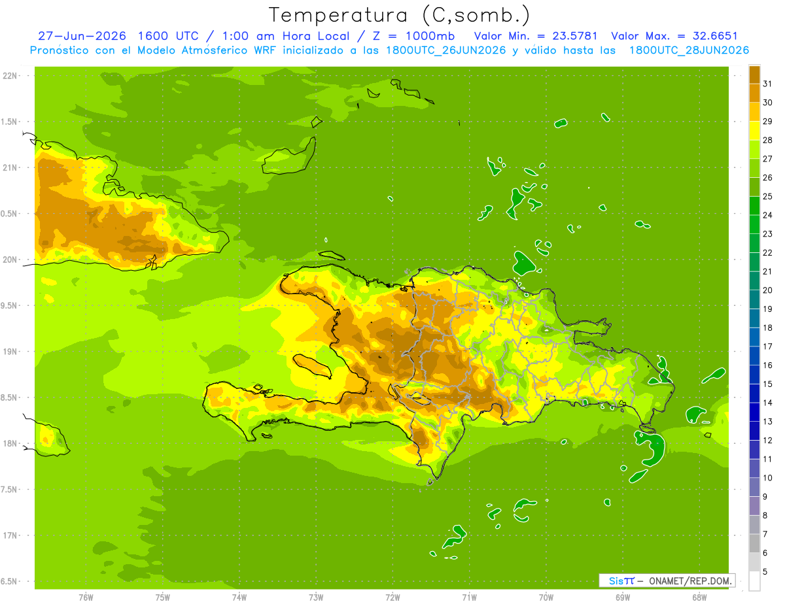Click the "Temperatura (C,somb.)" chart title
785x606 pixels.
[x=400, y=15]
